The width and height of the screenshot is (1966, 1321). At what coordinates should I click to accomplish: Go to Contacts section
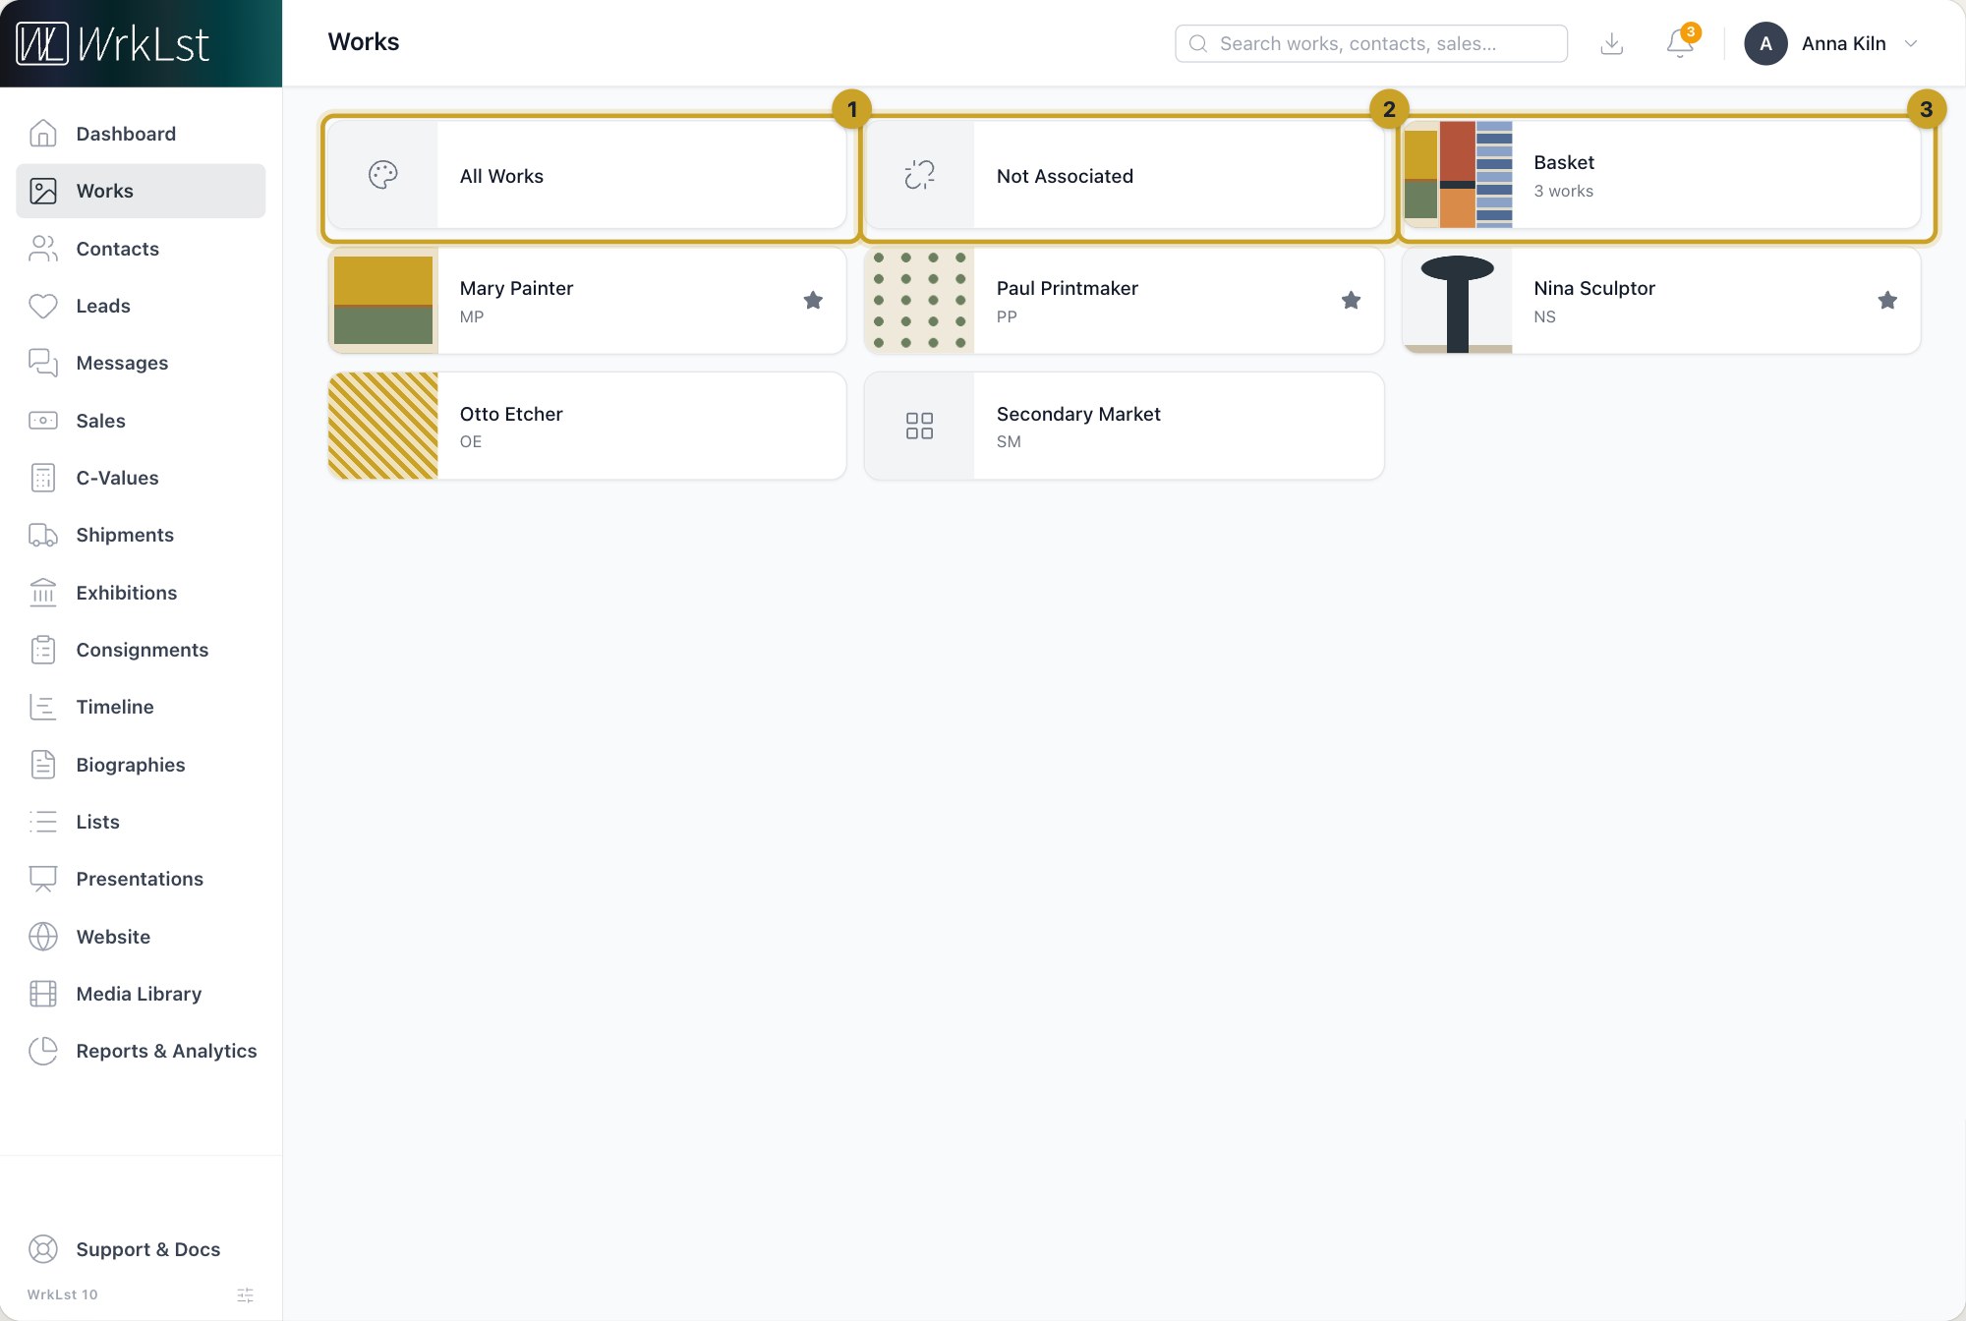(x=141, y=249)
